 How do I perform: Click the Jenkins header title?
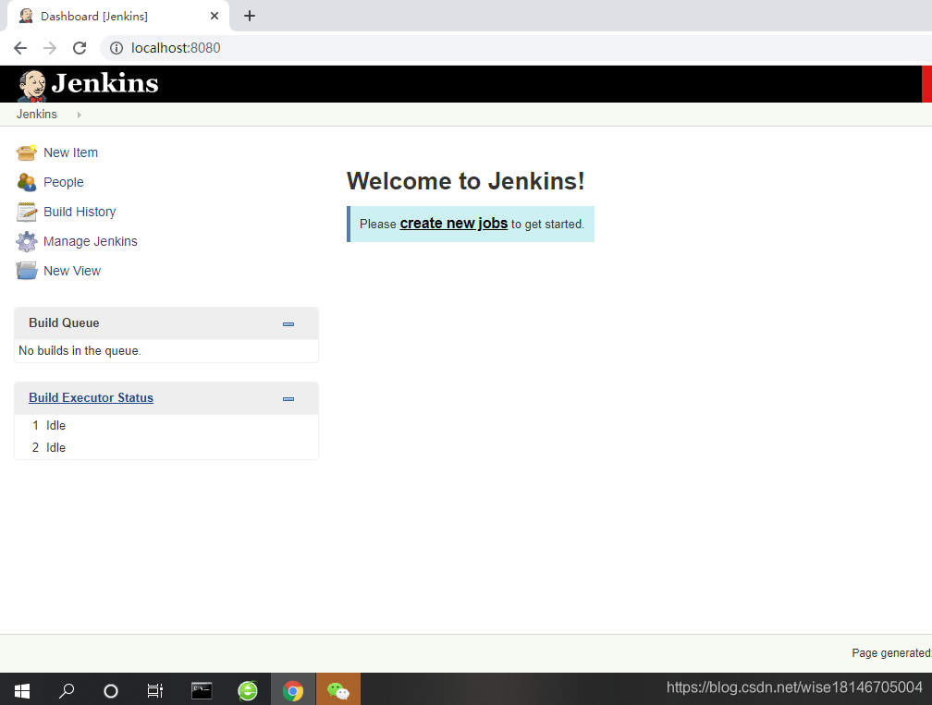coord(105,83)
